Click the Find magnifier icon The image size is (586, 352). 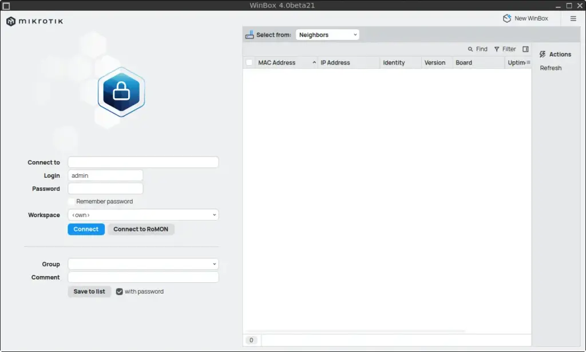470,49
